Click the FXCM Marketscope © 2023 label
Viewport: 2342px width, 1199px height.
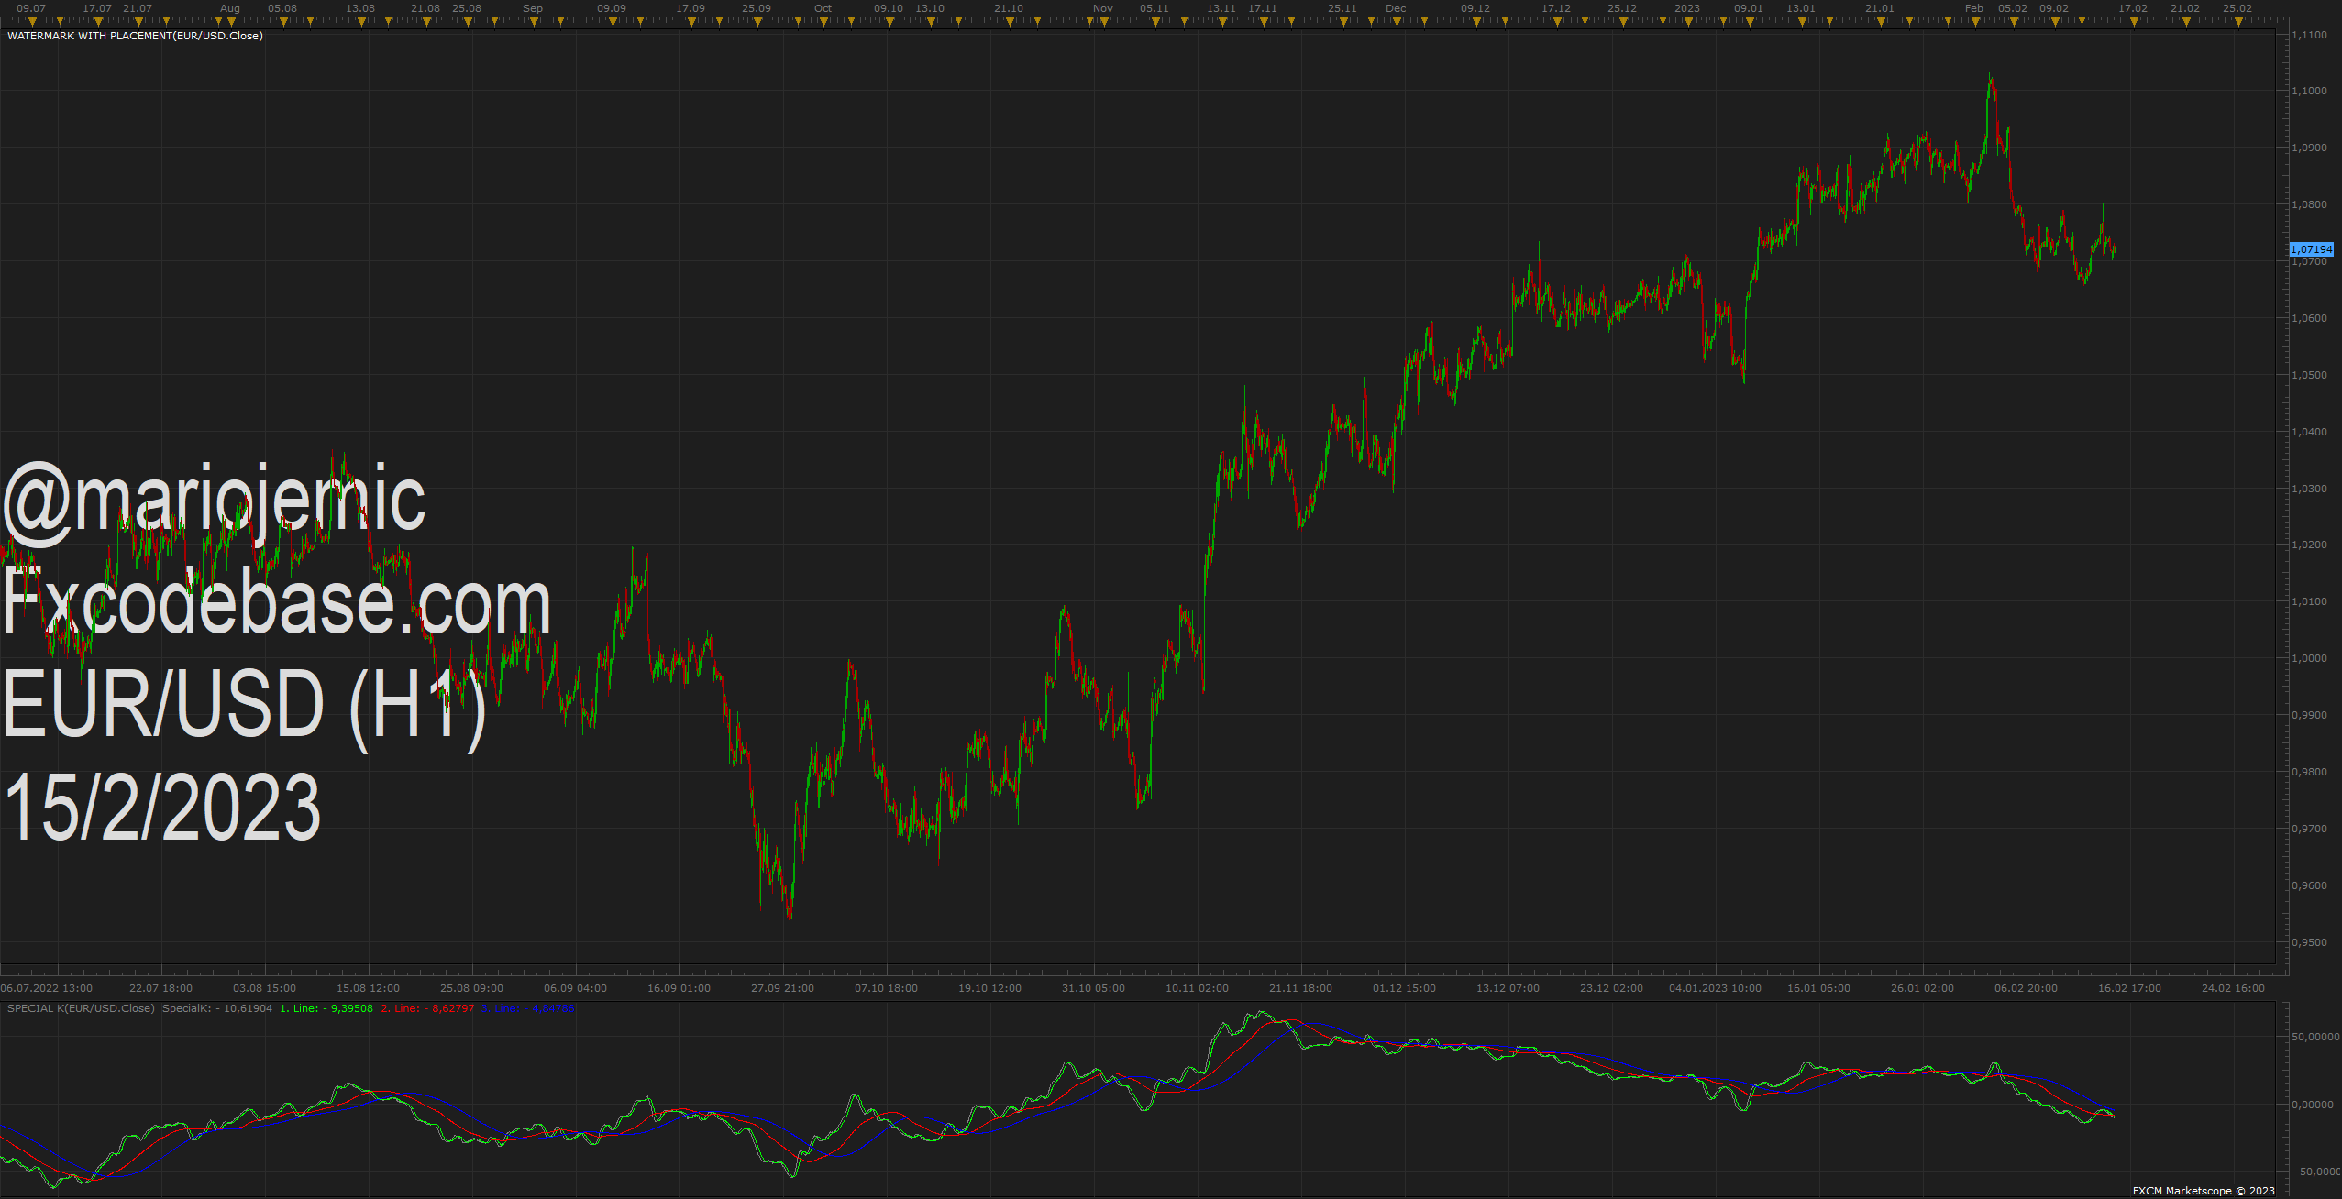pos(2204,1191)
